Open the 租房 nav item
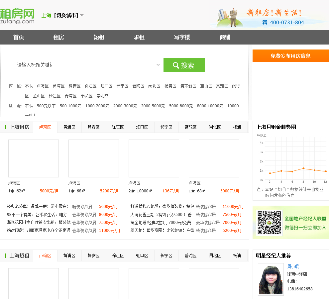 (x=59, y=37)
